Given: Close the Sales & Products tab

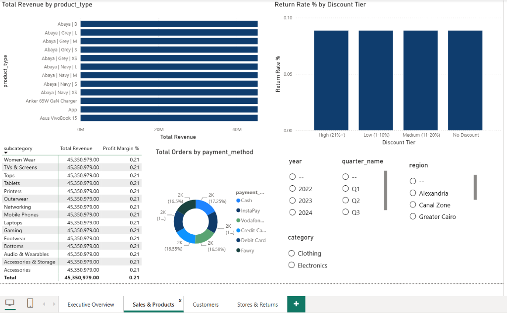Looking at the screenshot, I should [x=180, y=301].
